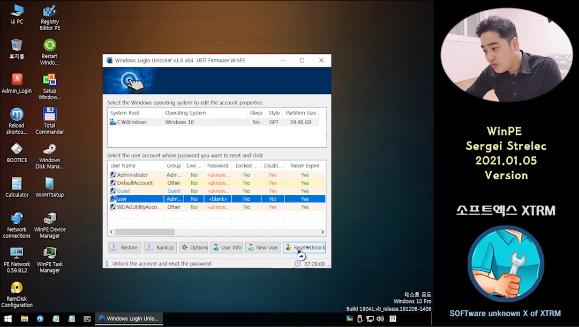The height and width of the screenshot is (327, 579).
Task: Select the Administrator user row
Action: pos(217,175)
